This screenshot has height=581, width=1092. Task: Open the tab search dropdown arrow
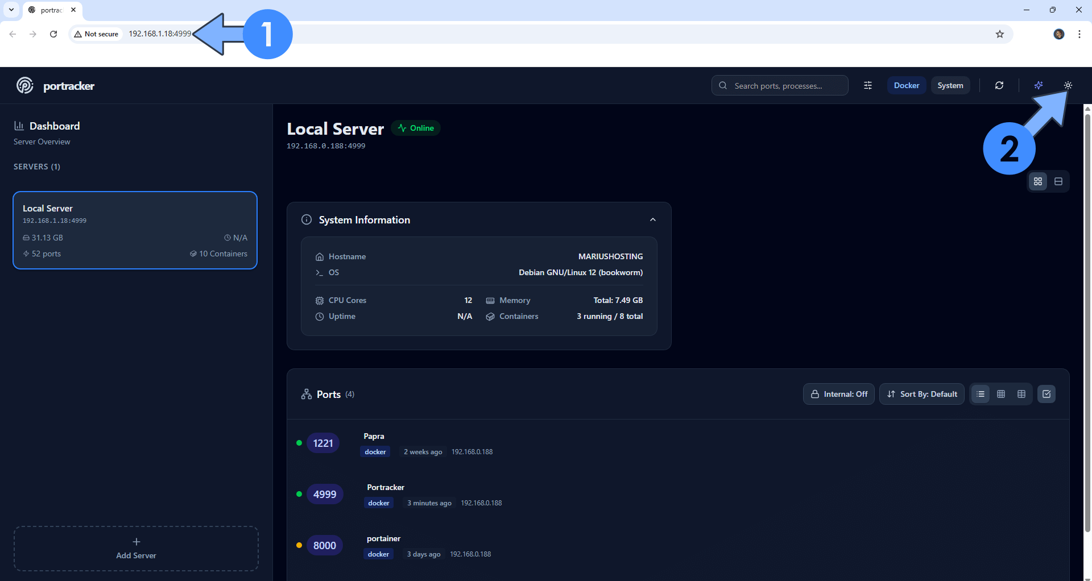(x=11, y=10)
